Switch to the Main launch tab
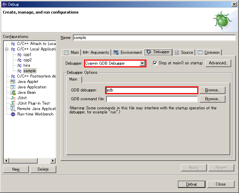The image size is (239, 193). pos(71,52)
